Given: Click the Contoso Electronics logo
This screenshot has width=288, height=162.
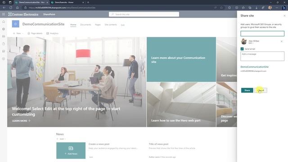Looking at the screenshot, I should coord(23,14).
